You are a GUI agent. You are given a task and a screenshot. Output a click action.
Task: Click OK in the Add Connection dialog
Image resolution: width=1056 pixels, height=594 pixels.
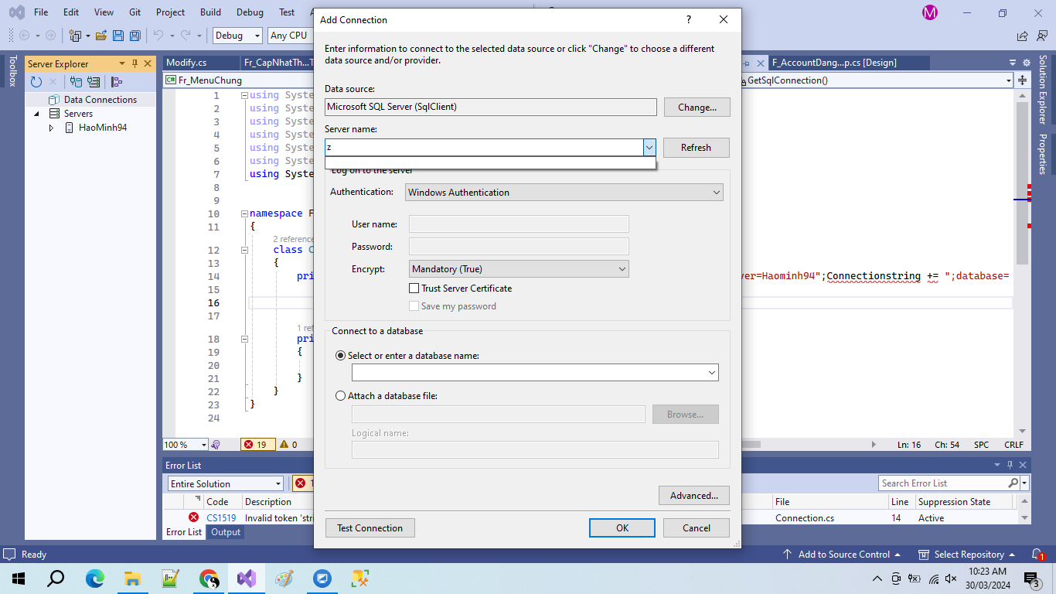(x=622, y=528)
